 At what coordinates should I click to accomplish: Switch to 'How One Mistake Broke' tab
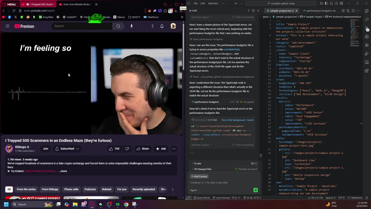pyautogui.click(x=75, y=4)
